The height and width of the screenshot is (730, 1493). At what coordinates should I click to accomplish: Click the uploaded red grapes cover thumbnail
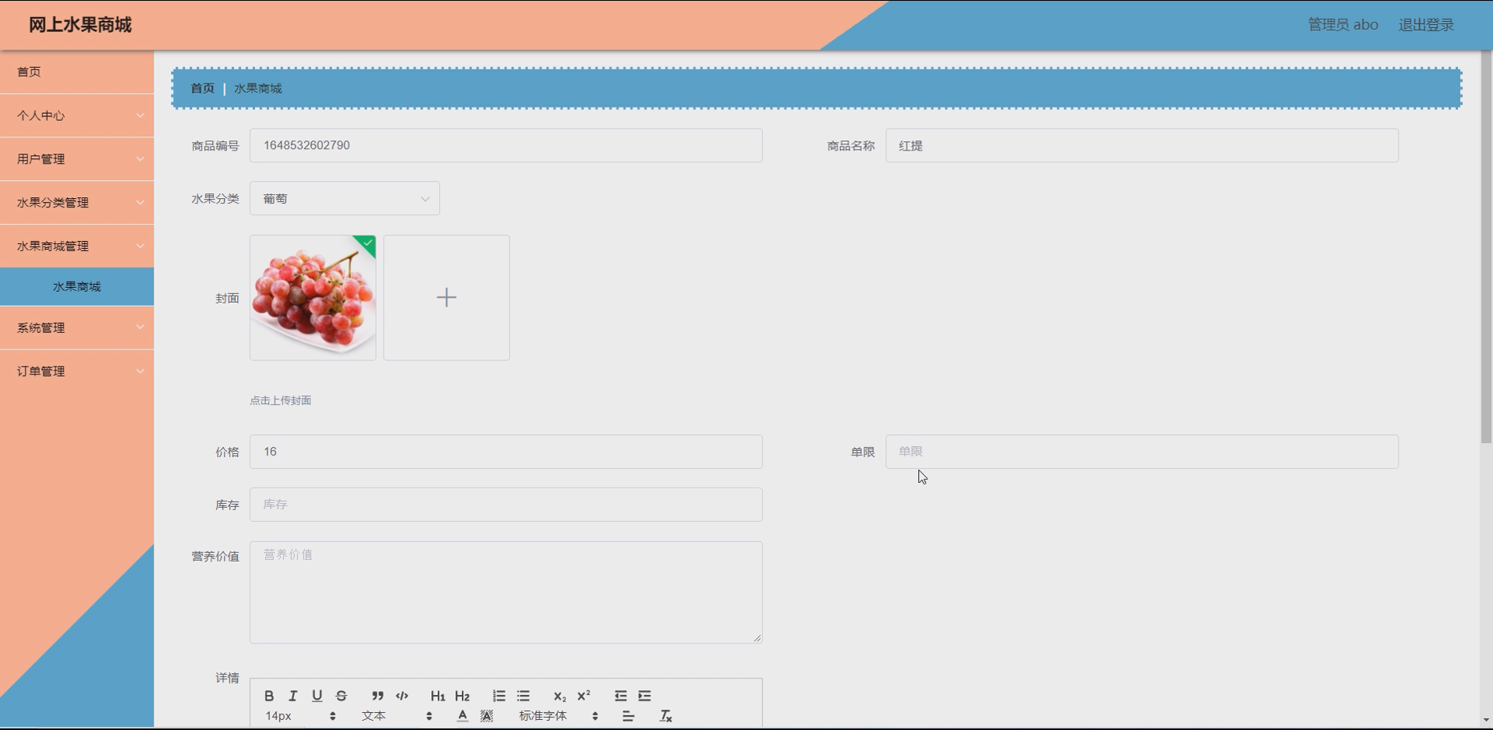(313, 297)
